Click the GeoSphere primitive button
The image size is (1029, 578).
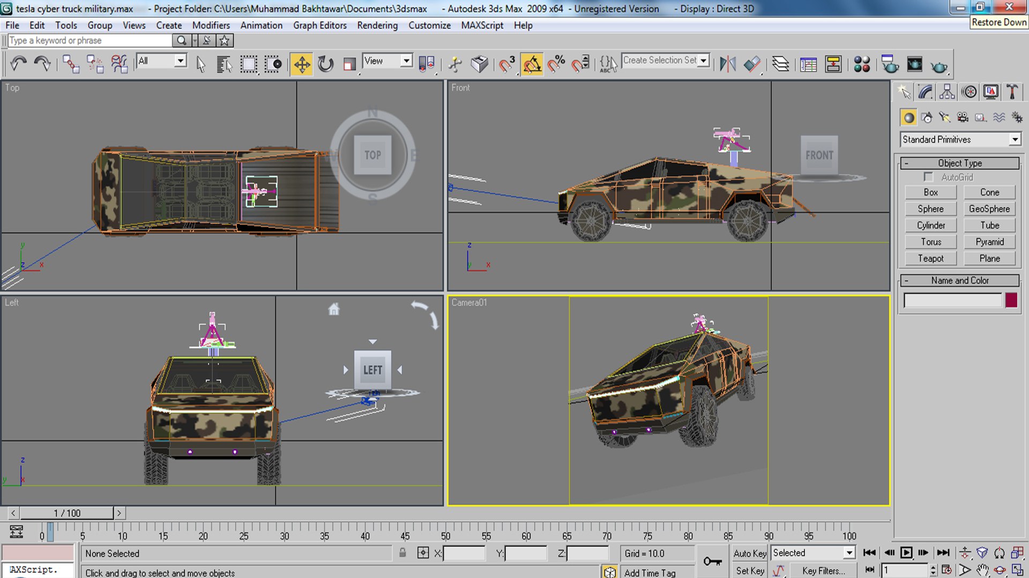[x=989, y=209]
